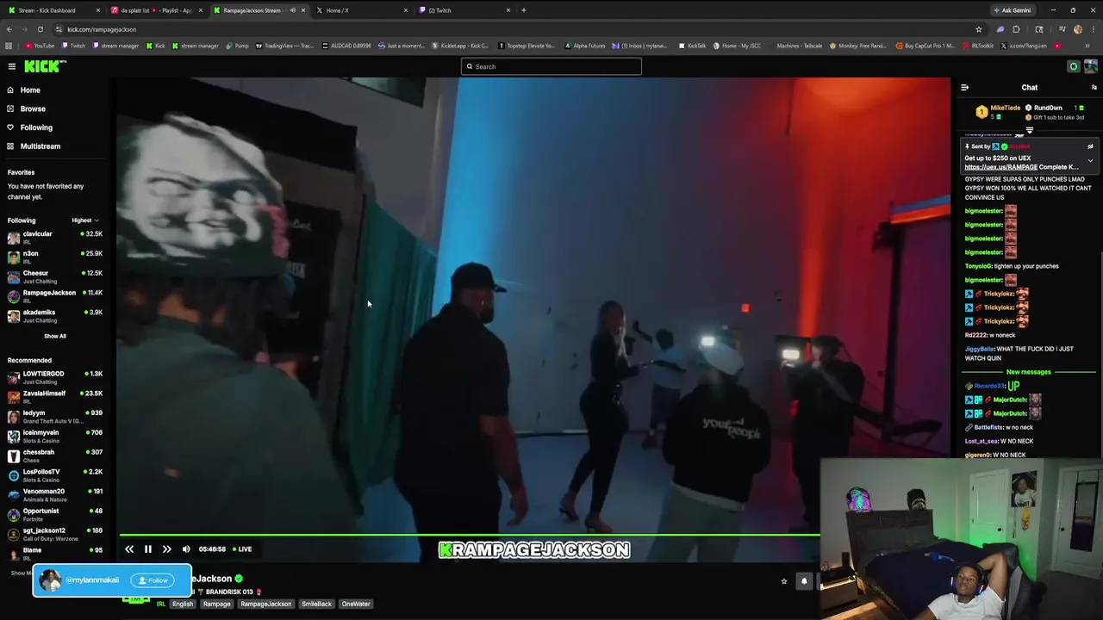Screen dimensions: 1103x620
Task: Open akademiks channel in Following
Action: coord(55,316)
